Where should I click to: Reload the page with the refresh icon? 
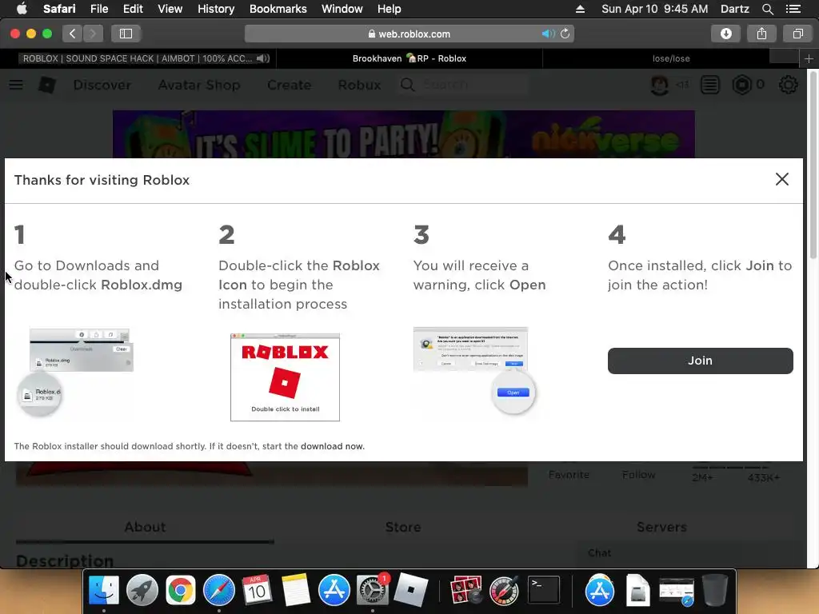click(565, 34)
